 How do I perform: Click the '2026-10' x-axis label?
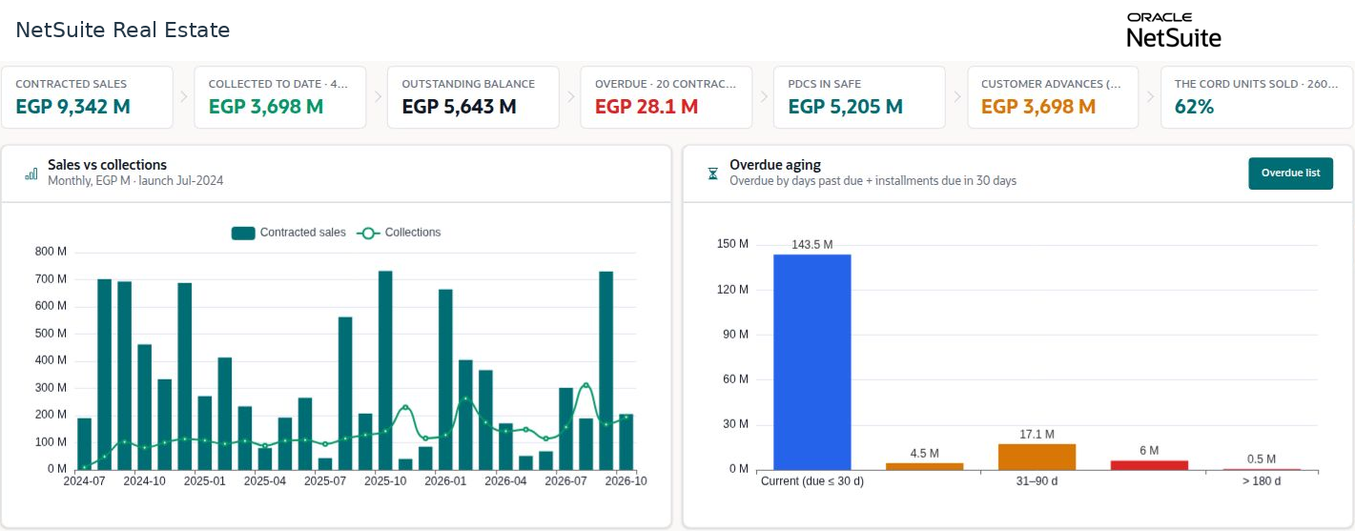[626, 481]
